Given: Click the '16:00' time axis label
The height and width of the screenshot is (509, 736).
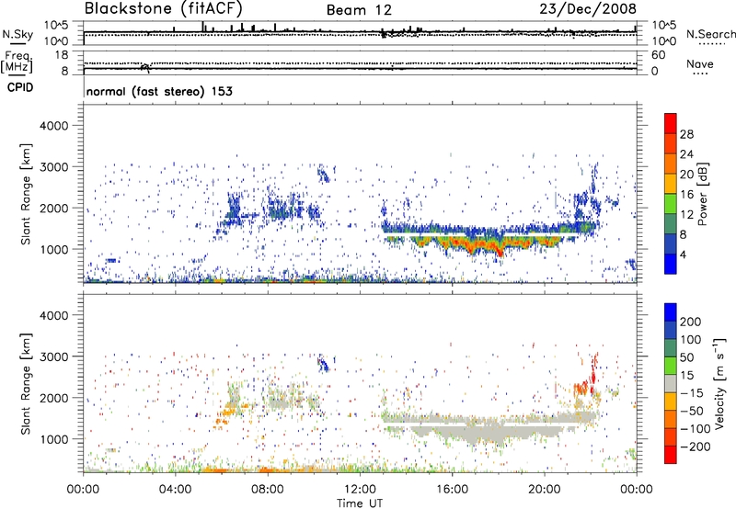Looking at the screenshot, I should (452, 490).
